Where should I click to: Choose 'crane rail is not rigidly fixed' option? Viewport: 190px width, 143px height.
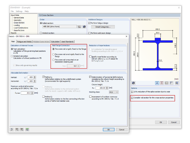pos(53,54)
